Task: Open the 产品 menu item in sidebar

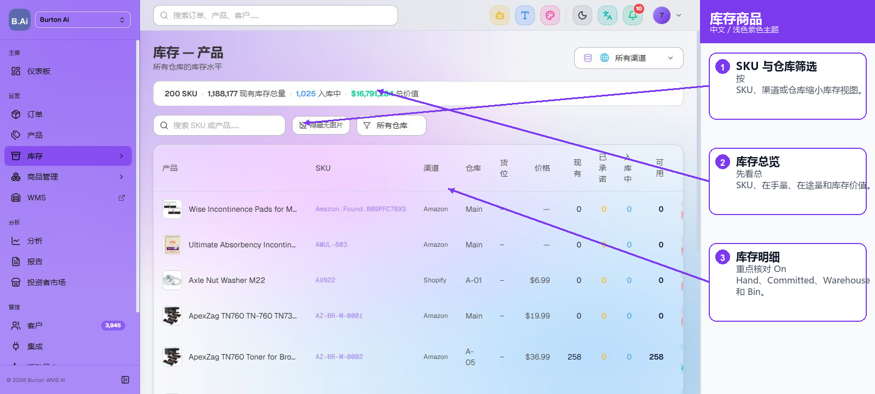Action: [68, 135]
